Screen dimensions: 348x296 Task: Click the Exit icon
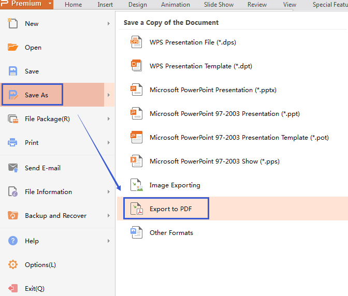pos(12,288)
